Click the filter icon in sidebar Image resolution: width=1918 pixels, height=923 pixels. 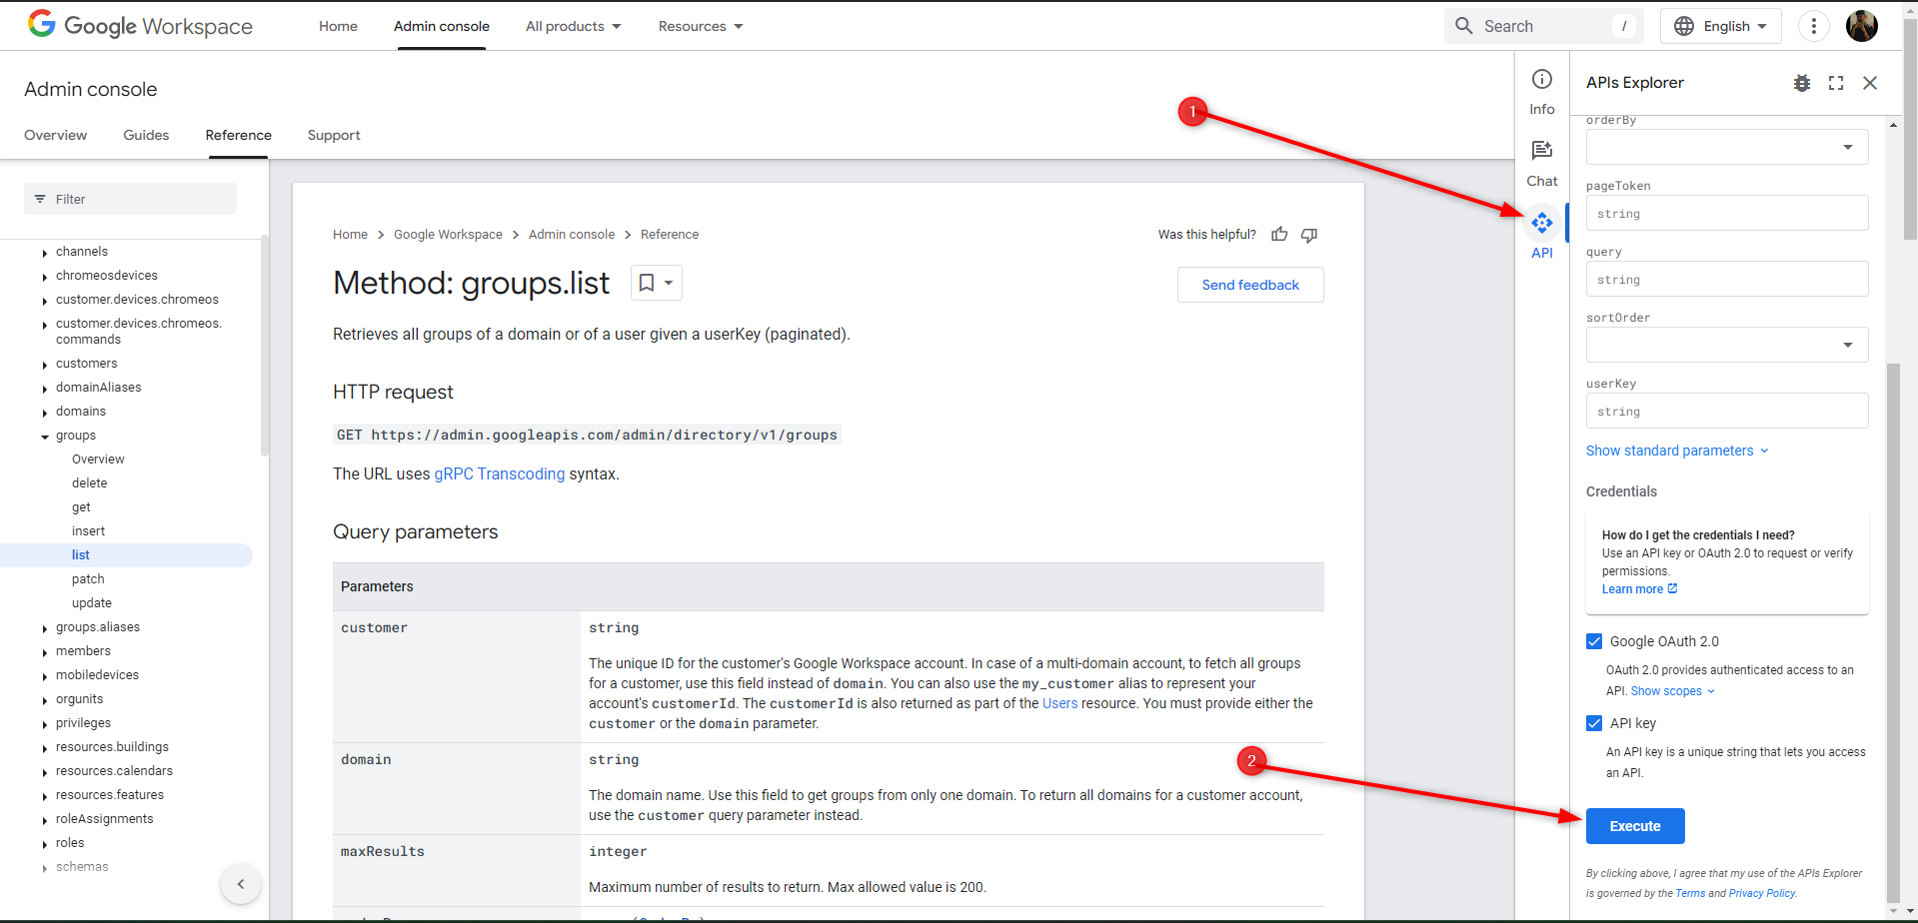click(x=40, y=199)
